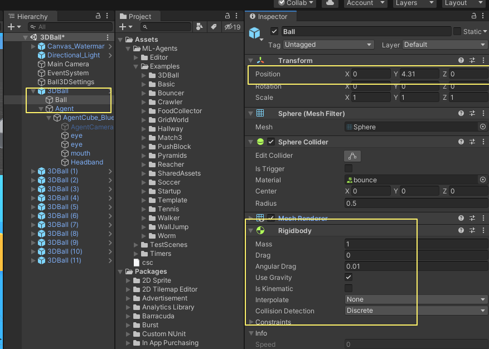Screen dimensions: 489x349
Task: Expand the Constraints section
Action: coord(251,322)
